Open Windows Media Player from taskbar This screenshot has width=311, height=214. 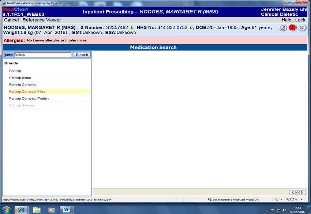(51, 210)
